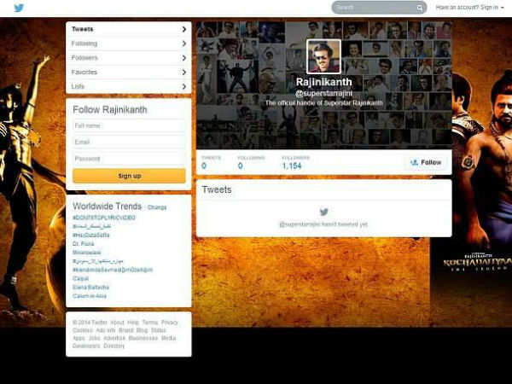Viewport: 512px width, 384px height.
Task: Click the Twitter bird logo in header
Action: [x=17, y=8]
